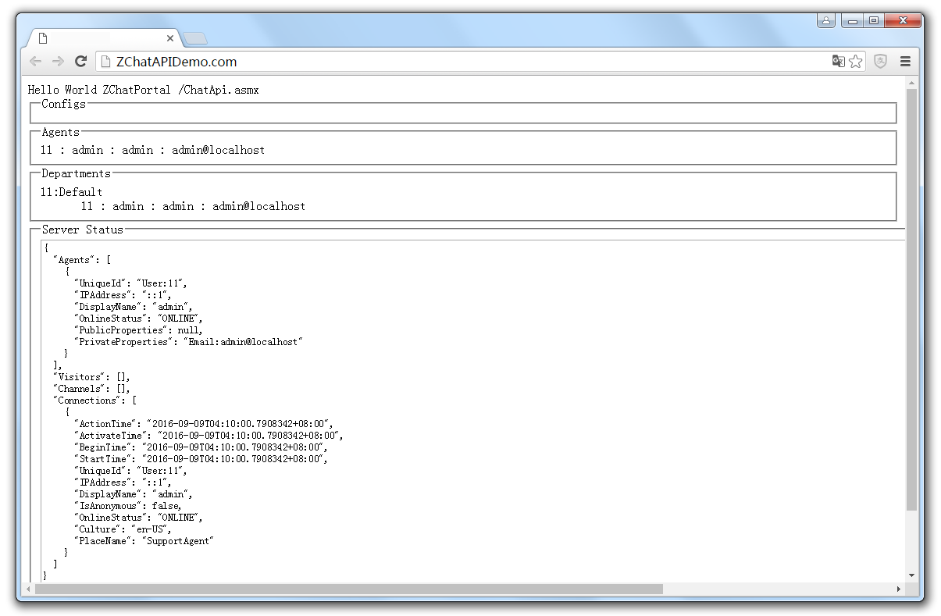The image size is (941, 616).
Task: Click the JSON line '"Agents": ['
Action: [82, 260]
